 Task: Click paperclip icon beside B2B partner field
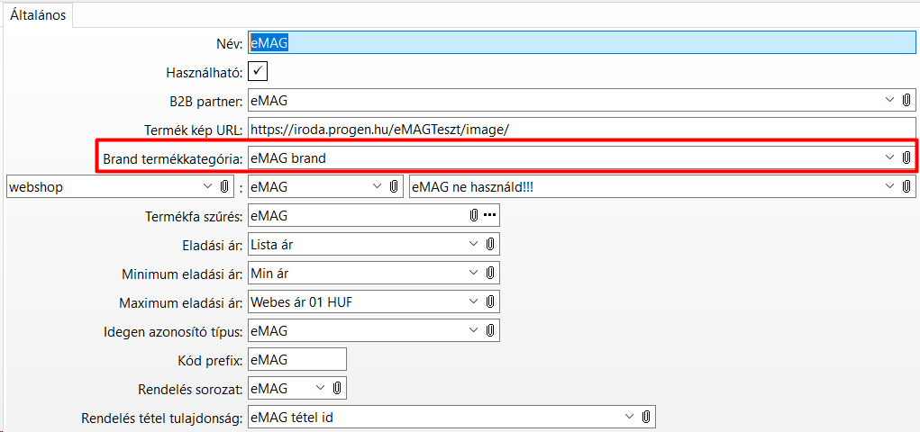[x=906, y=101]
